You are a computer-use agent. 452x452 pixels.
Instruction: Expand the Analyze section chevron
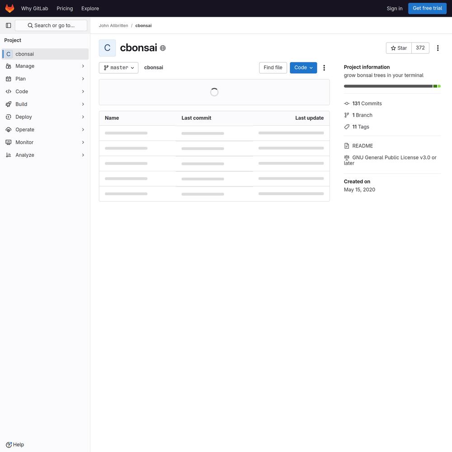click(x=83, y=155)
